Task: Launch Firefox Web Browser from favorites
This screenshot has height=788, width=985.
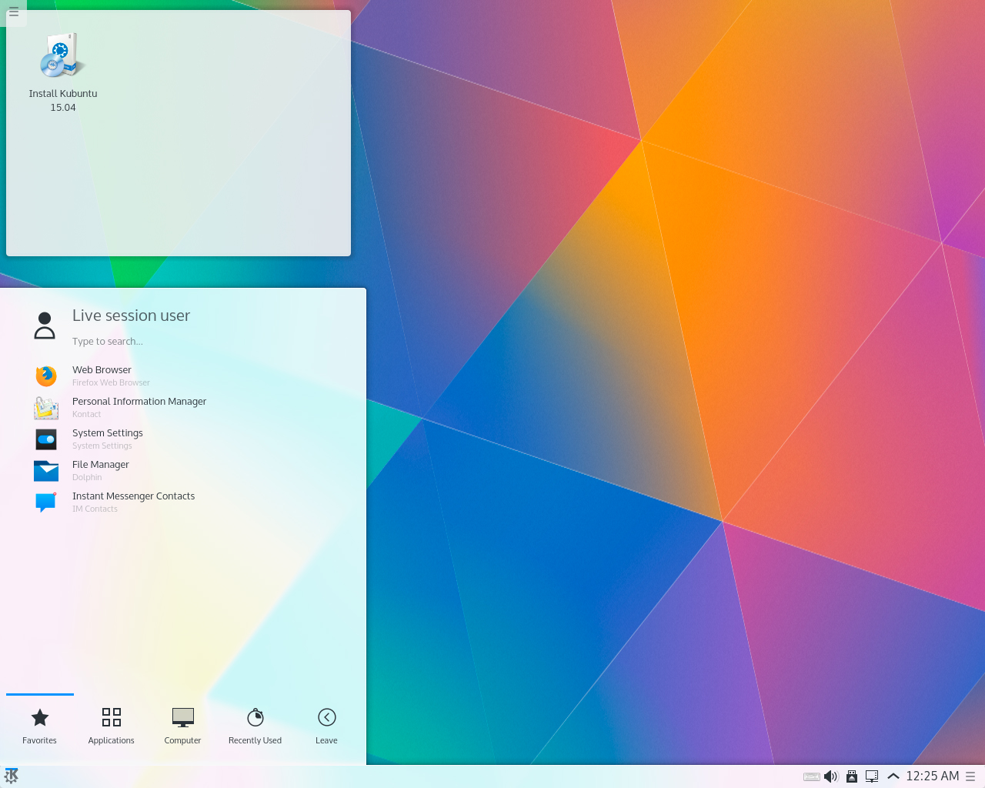Action: [x=183, y=376]
